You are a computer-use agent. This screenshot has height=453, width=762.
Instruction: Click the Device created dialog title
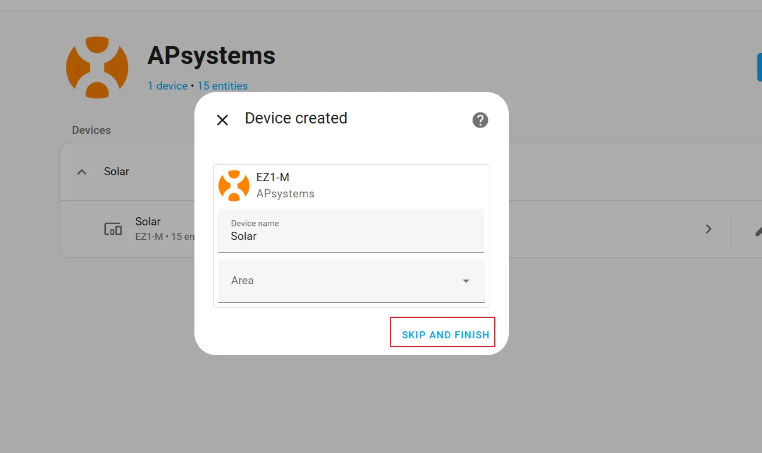pyautogui.click(x=296, y=118)
